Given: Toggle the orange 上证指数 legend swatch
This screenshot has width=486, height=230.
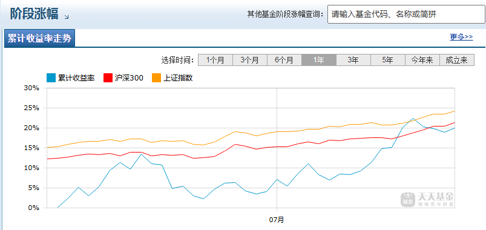Looking at the screenshot, I should coord(156,78).
